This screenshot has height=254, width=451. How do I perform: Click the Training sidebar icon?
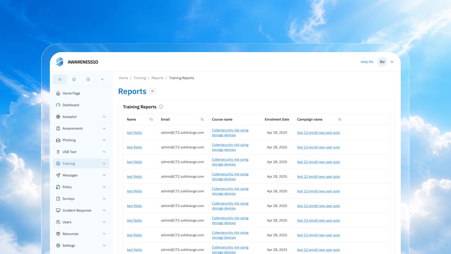pos(58,164)
